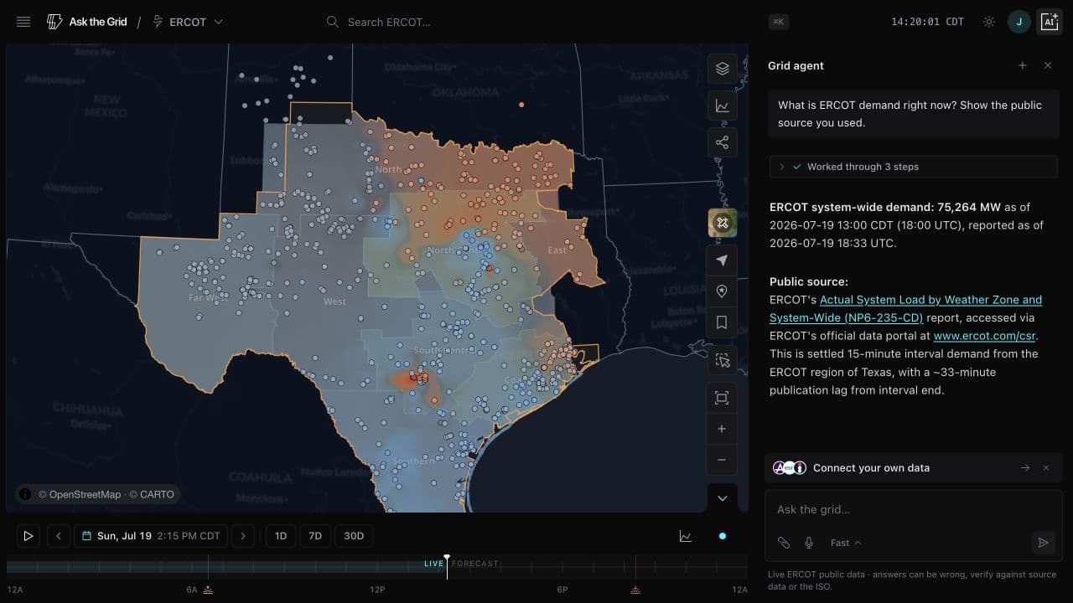Click the Ask the Grid logo
The height and width of the screenshot is (603, 1073).
pyautogui.click(x=87, y=22)
